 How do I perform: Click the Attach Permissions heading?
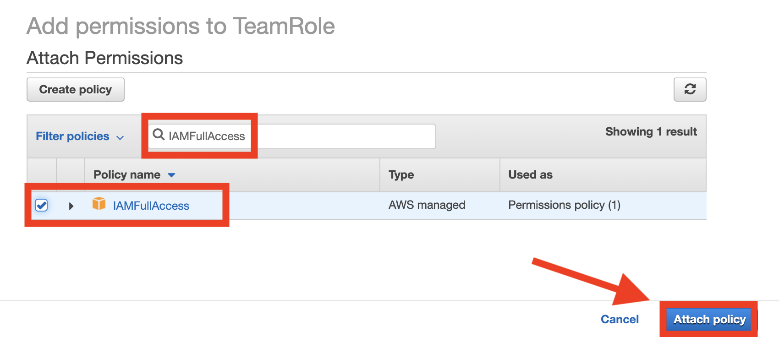(x=105, y=58)
